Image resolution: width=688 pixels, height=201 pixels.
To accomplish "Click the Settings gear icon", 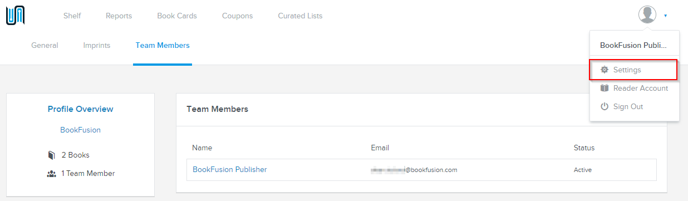I will tap(605, 70).
